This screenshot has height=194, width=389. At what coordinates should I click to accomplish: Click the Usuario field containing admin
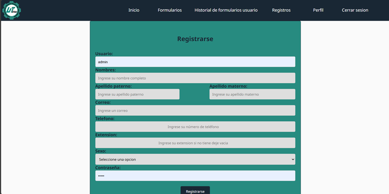pyautogui.click(x=195, y=62)
